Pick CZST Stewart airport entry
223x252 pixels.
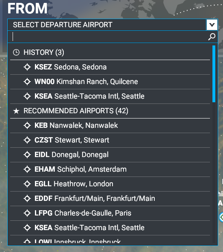click(110, 140)
